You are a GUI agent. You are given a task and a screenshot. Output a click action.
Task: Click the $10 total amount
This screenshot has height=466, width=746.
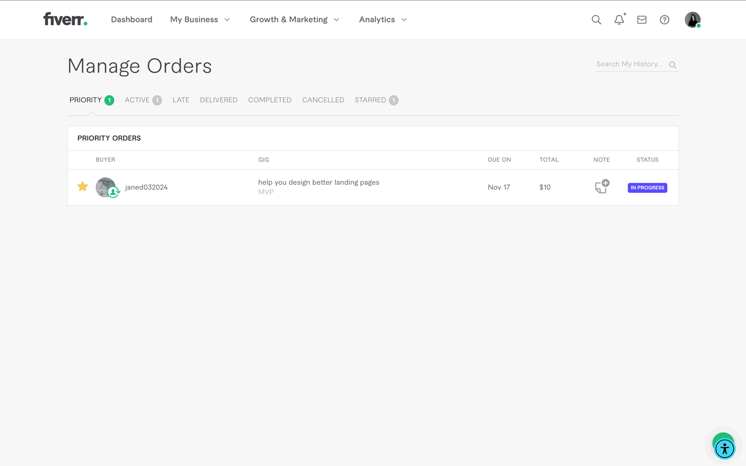pyautogui.click(x=545, y=187)
